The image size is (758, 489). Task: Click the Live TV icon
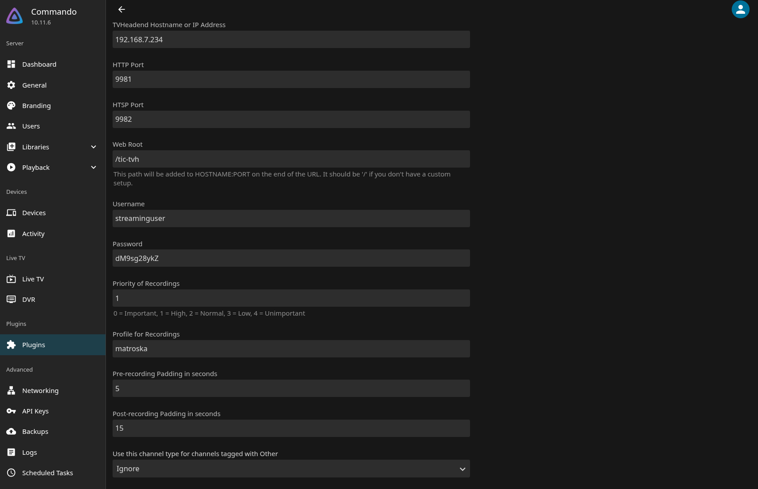[11, 279]
